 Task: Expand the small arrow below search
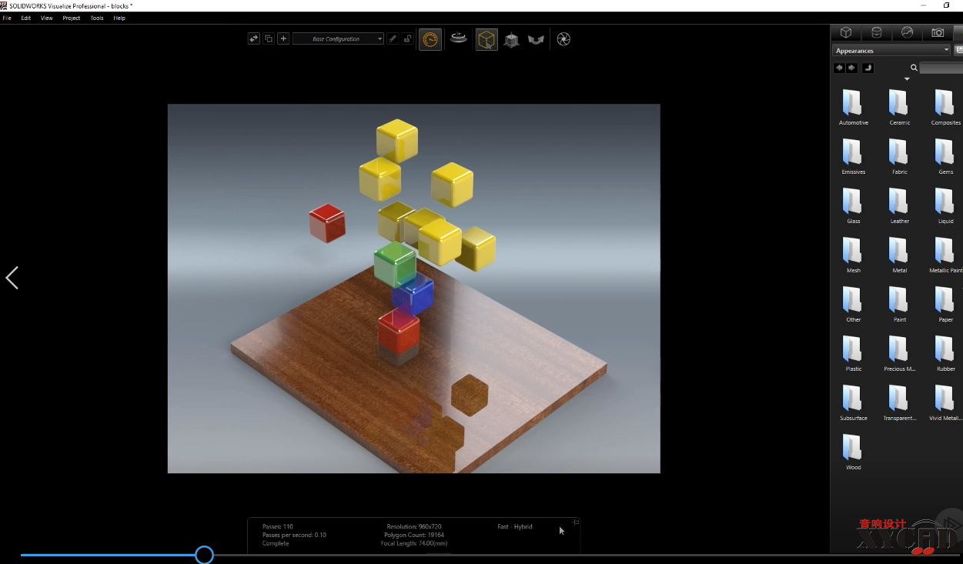tap(907, 79)
